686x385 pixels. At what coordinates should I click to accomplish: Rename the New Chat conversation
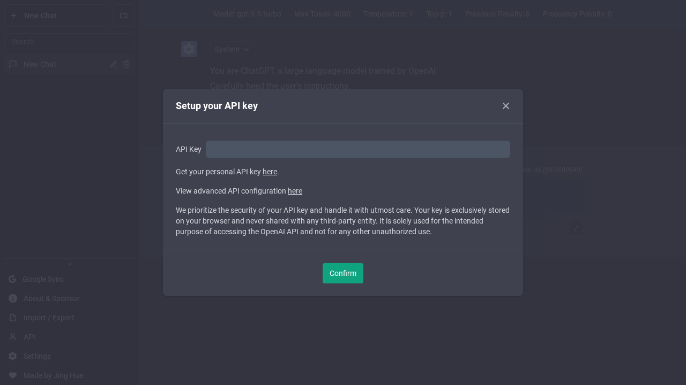click(114, 64)
